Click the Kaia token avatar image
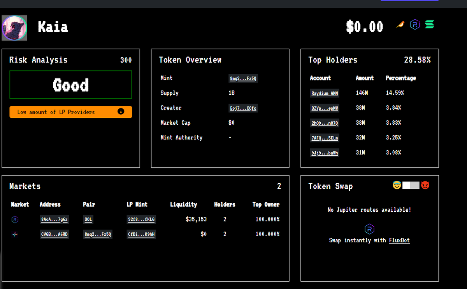This screenshot has height=289, width=467. pos(14,28)
